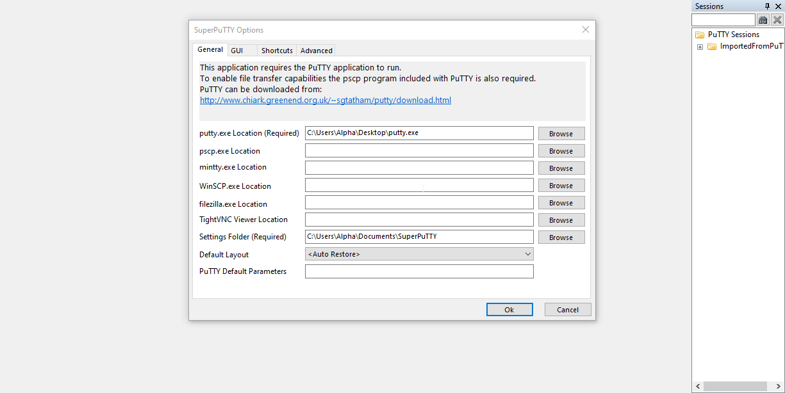Cancel the SuperPuTTY Options dialog
The width and height of the screenshot is (785, 393).
point(567,309)
